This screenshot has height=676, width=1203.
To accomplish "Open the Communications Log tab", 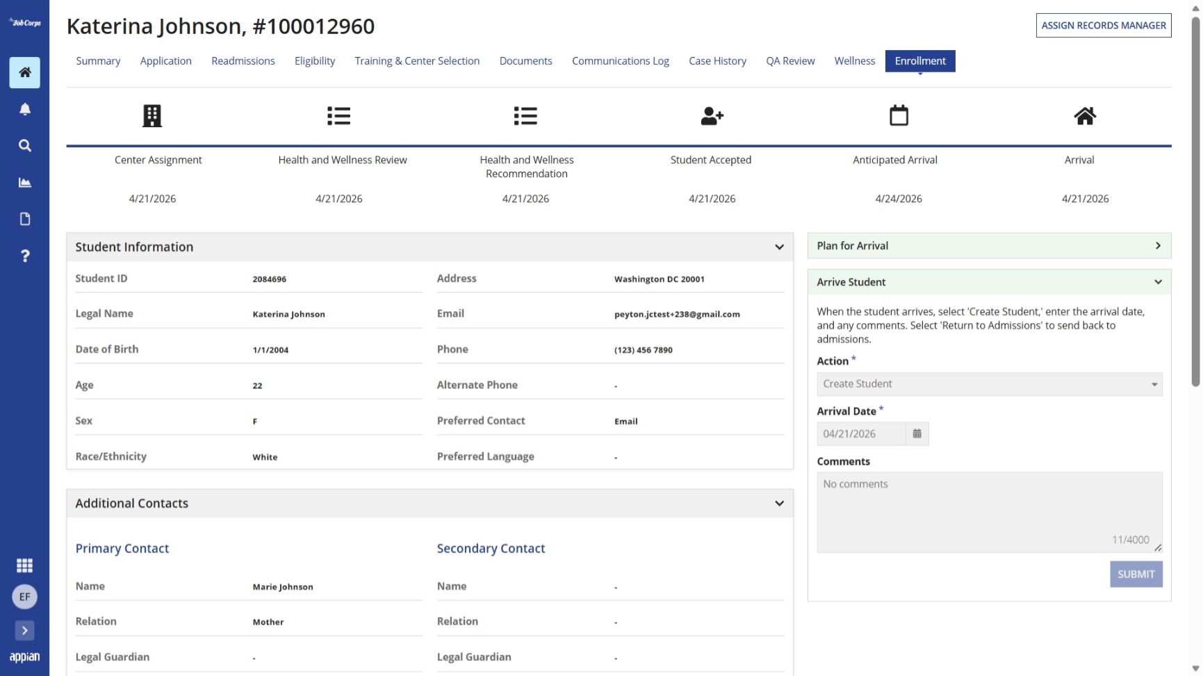I will coord(621,61).
